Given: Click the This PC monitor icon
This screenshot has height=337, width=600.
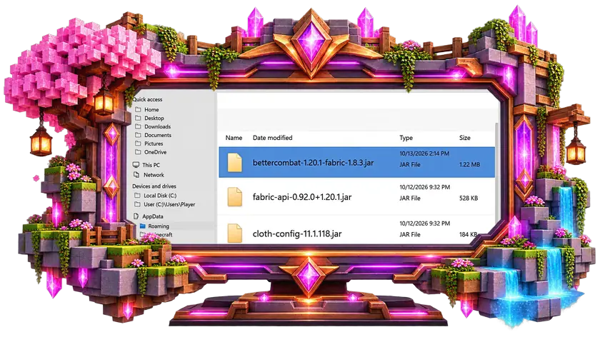Looking at the screenshot, I should [136, 165].
